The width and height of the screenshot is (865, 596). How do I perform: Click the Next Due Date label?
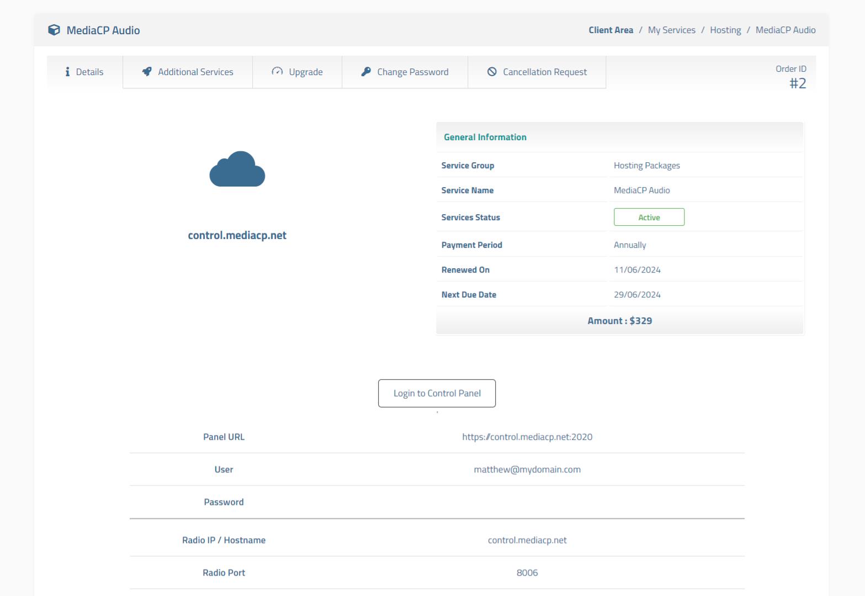(469, 295)
